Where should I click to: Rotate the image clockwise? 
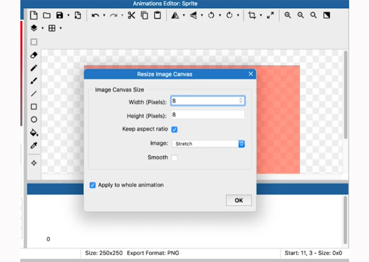[229, 15]
